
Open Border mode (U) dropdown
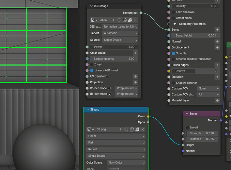[126, 88]
